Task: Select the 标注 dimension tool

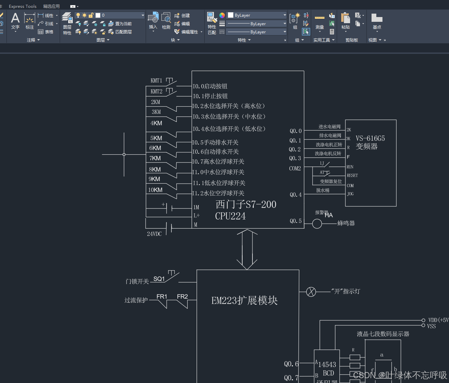Action: coord(30,21)
